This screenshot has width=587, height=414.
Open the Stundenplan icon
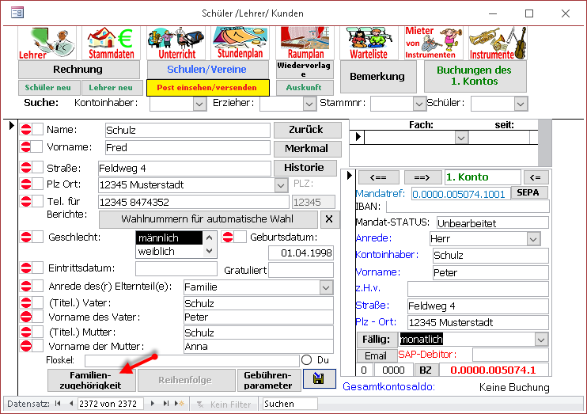pos(239,43)
